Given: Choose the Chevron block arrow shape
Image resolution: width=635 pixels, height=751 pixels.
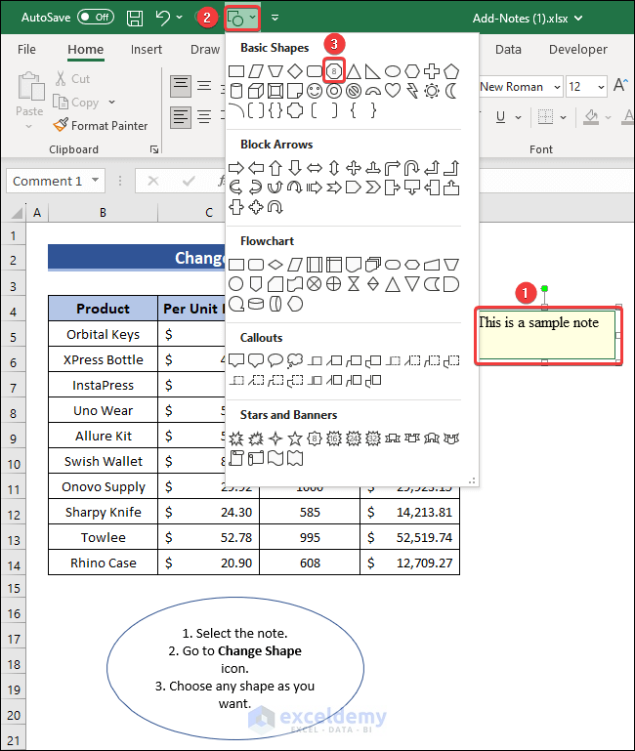Looking at the screenshot, I should pos(373,188).
